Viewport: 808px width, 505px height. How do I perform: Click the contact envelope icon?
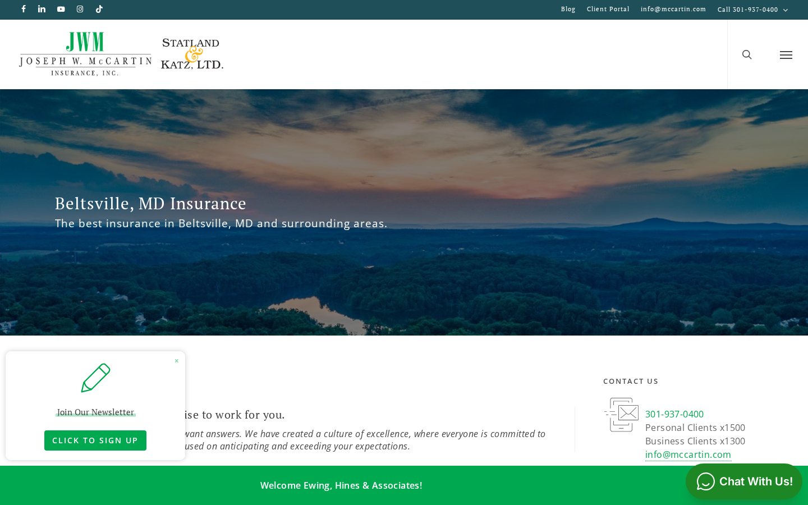[x=622, y=415]
